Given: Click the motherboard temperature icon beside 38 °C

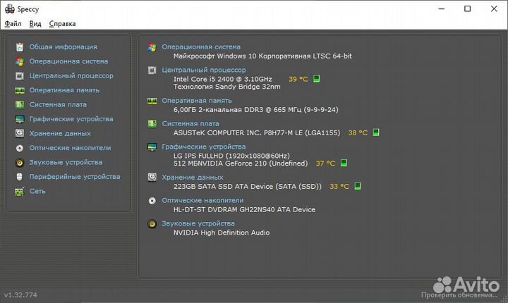Looking at the screenshot, I should coord(376,132).
